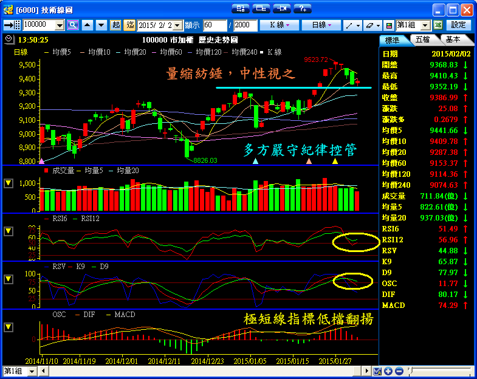Click the 設定 settings button
Screen dimensions: 477x379
click(x=458, y=25)
